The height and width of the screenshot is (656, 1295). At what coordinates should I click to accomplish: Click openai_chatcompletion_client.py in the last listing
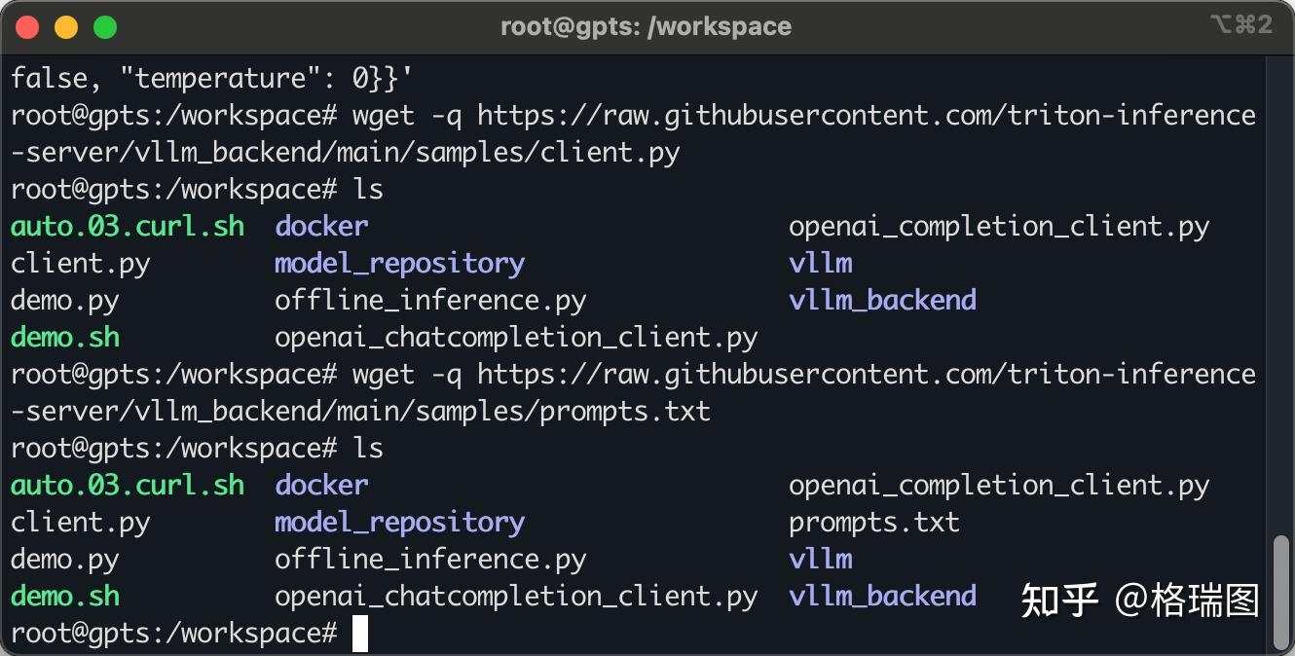pyautogui.click(x=516, y=597)
